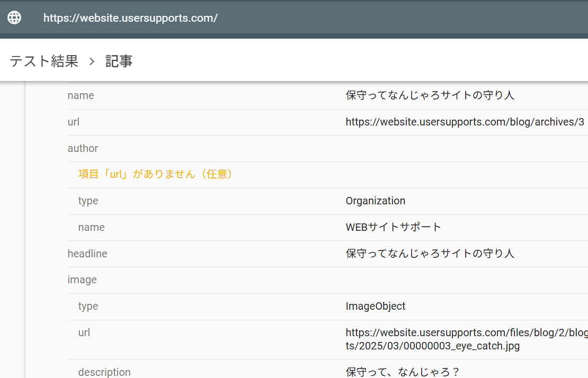Click the ImageObject type value
The height and width of the screenshot is (378, 588).
pyautogui.click(x=375, y=306)
